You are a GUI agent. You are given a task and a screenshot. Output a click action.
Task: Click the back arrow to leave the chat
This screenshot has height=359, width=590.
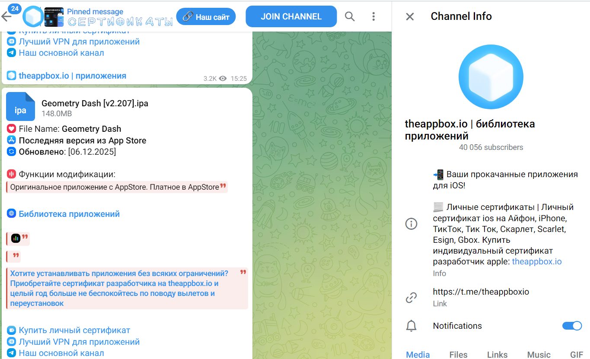[8, 16]
